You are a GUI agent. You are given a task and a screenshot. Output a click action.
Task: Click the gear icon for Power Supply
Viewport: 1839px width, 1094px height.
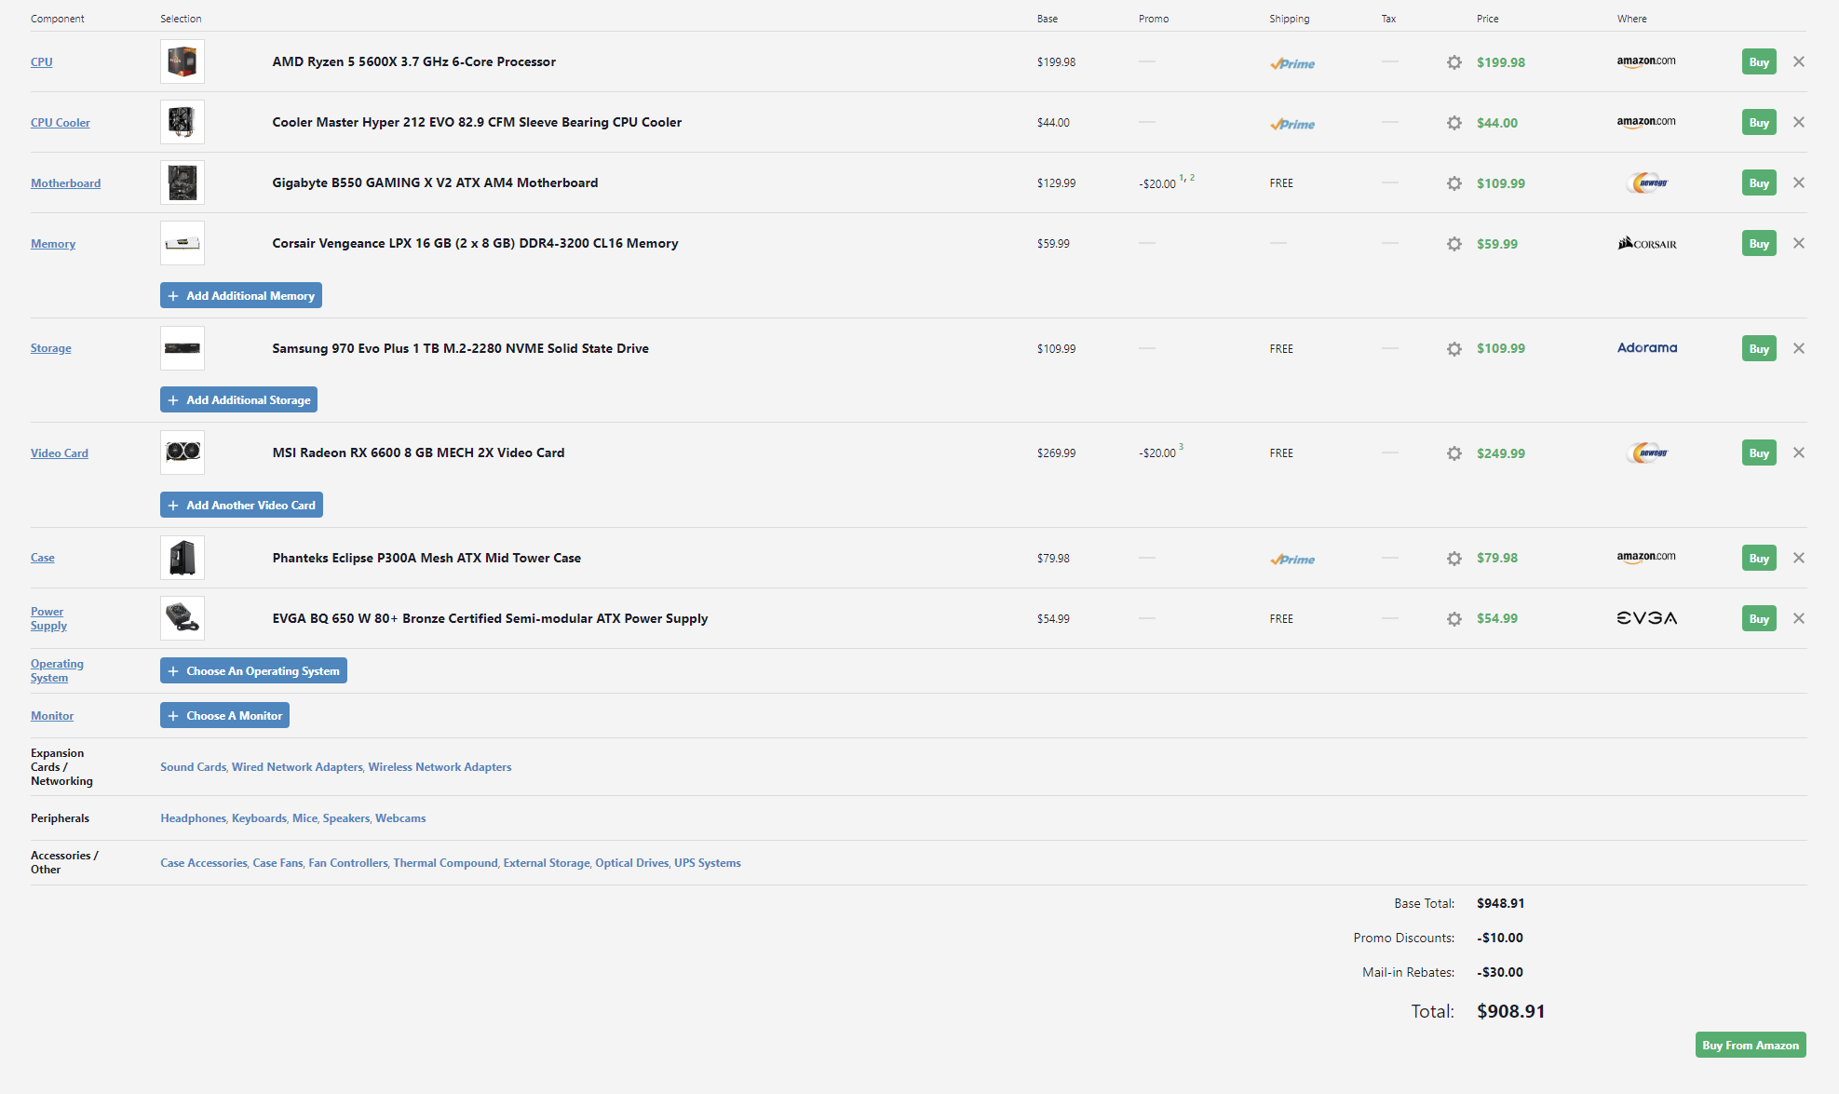click(x=1454, y=619)
